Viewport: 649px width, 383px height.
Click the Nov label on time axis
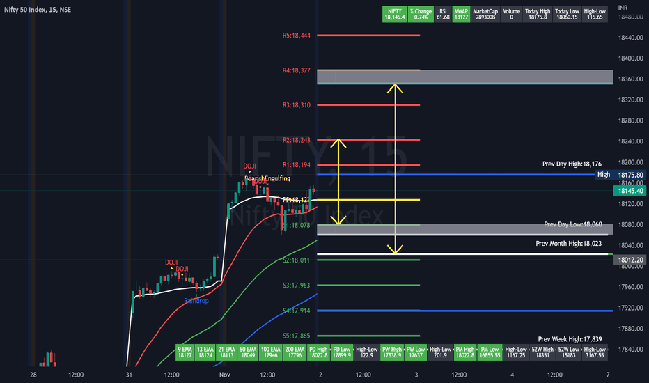click(225, 375)
